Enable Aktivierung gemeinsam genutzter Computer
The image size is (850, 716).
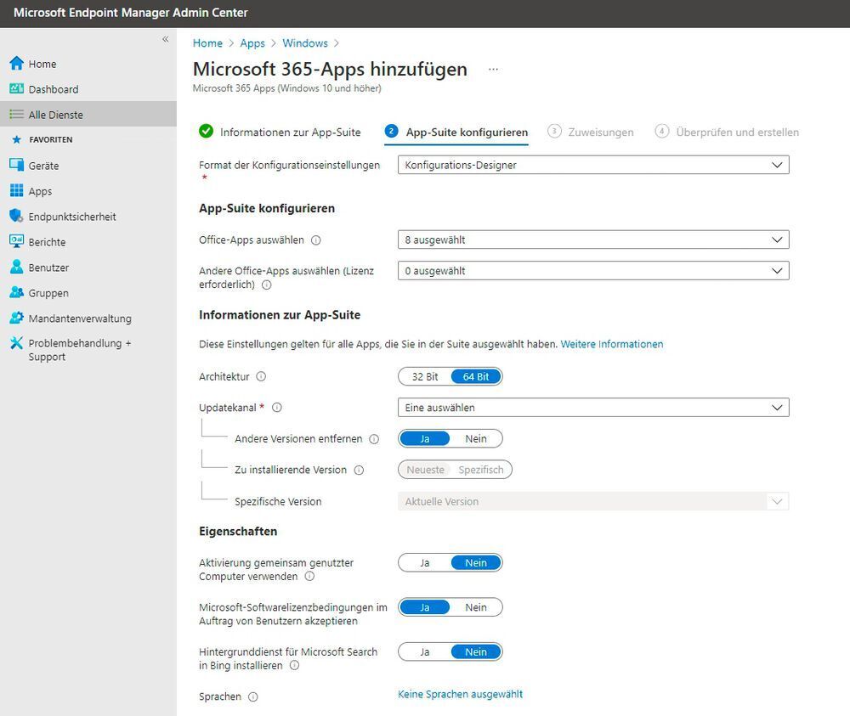pyautogui.click(x=425, y=562)
